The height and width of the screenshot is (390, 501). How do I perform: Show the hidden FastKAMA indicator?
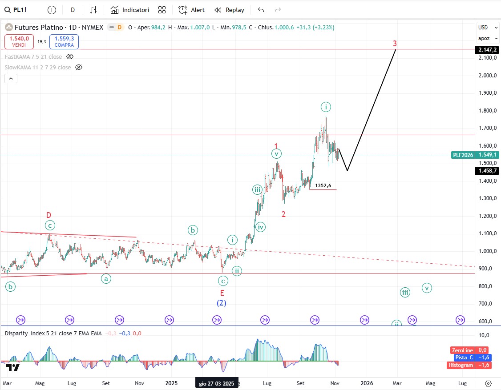click(69, 56)
